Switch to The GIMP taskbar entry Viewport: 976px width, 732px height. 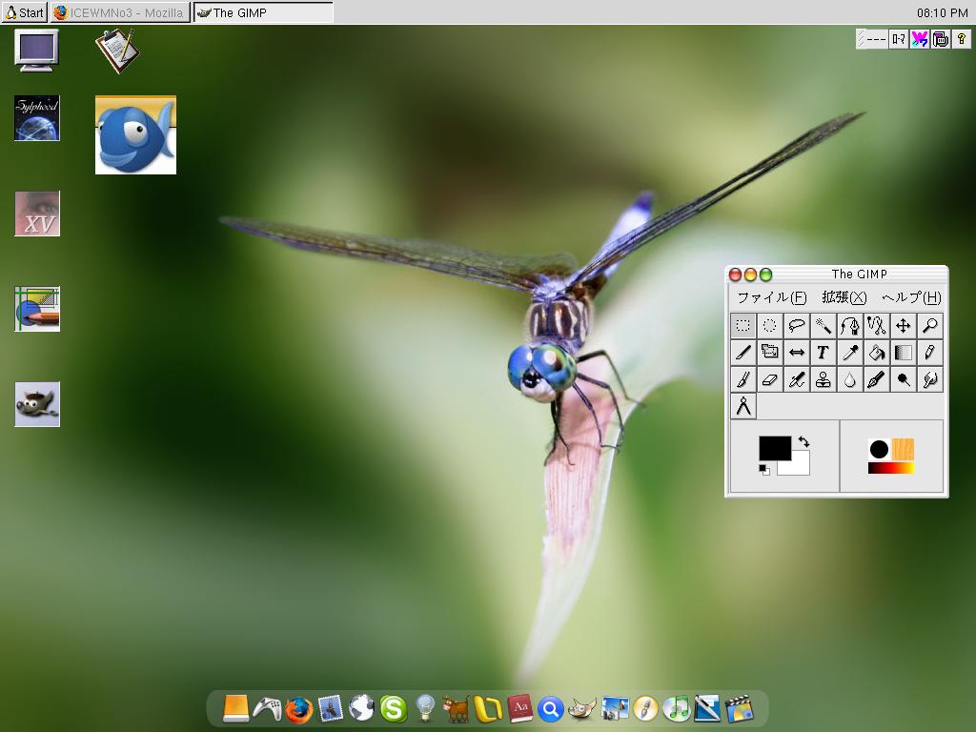[256, 12]
